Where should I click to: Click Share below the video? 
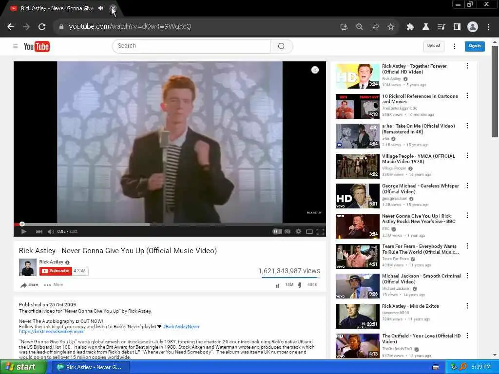tap(29, 284)
